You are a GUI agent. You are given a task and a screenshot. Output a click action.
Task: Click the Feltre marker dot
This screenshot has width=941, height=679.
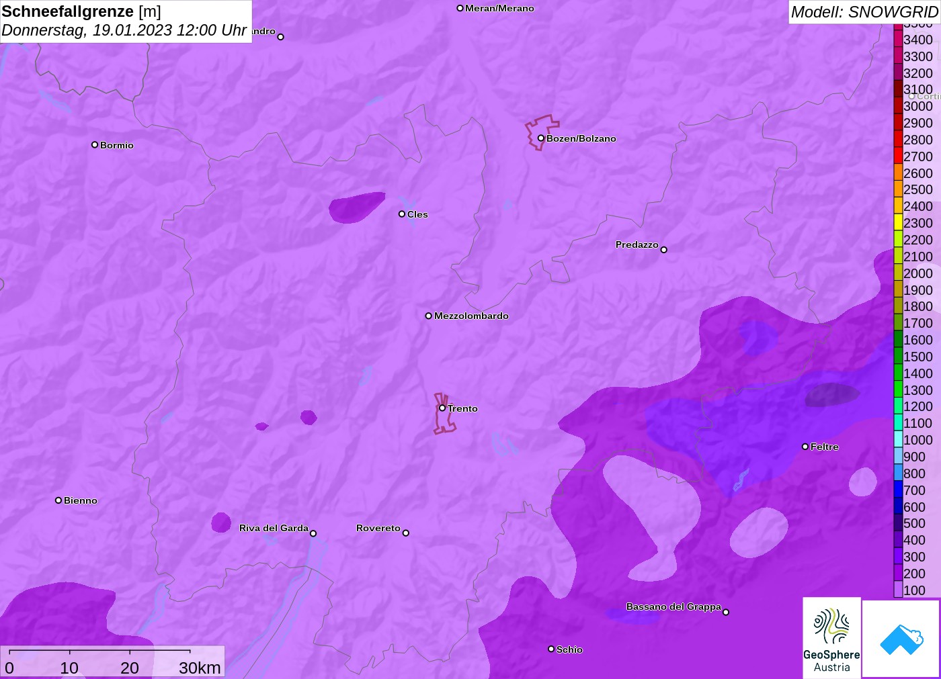(805, 447)
